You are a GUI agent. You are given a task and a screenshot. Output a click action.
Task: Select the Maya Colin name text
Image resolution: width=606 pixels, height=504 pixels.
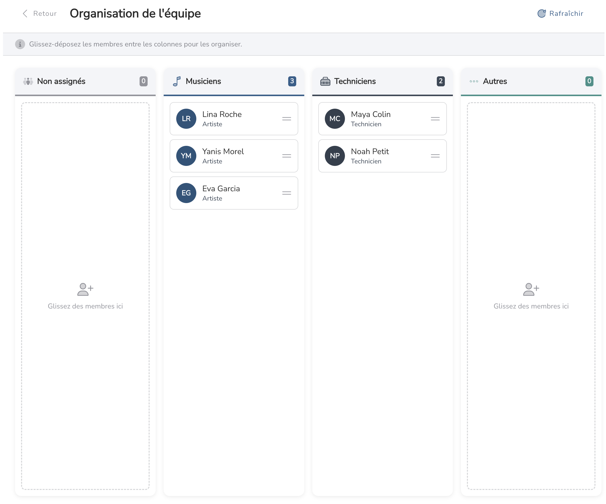point(371,114)
